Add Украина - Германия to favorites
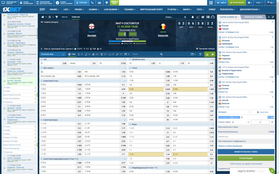279x174 pixels. click(4, 53)
